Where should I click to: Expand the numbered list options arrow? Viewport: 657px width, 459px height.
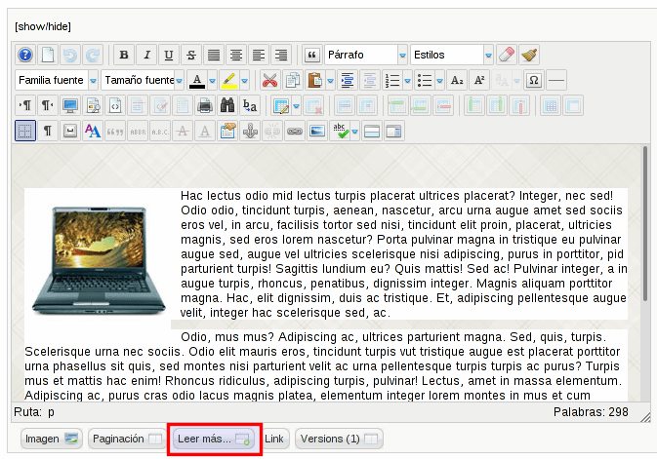(408, 80)
